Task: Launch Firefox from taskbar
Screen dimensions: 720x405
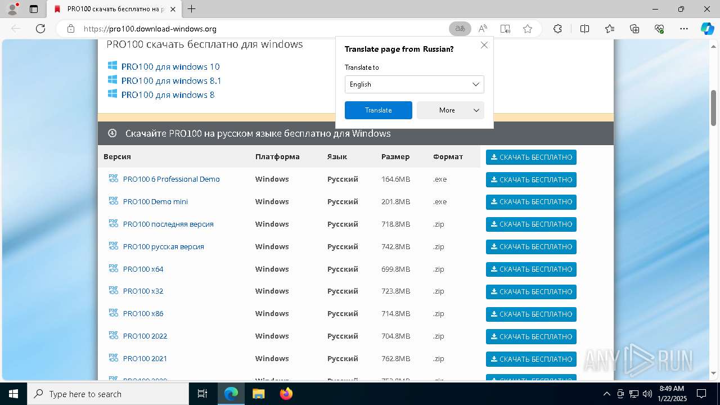Action: [286, 394]
